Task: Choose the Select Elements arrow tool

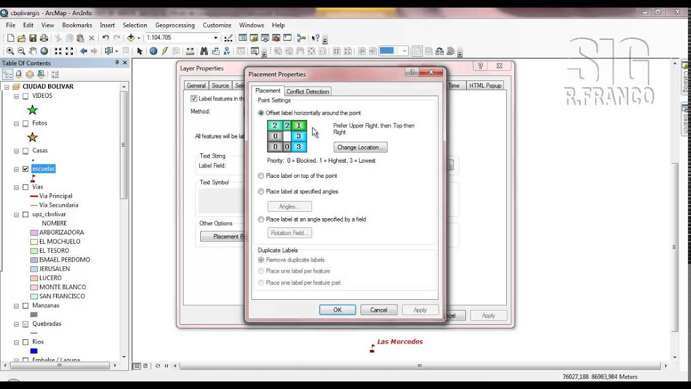Action: tap(140, 51)
